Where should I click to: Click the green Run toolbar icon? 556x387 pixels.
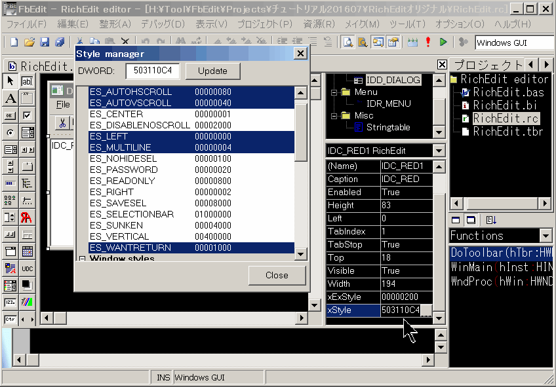443,42
